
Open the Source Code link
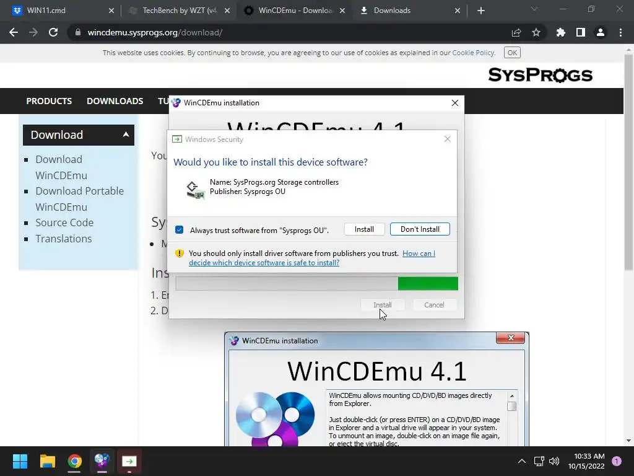tap(64, 223)
